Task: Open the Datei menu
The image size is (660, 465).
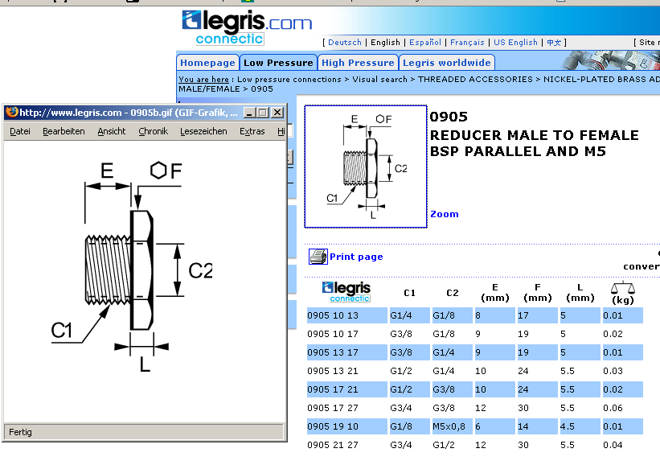Action: 20,131
